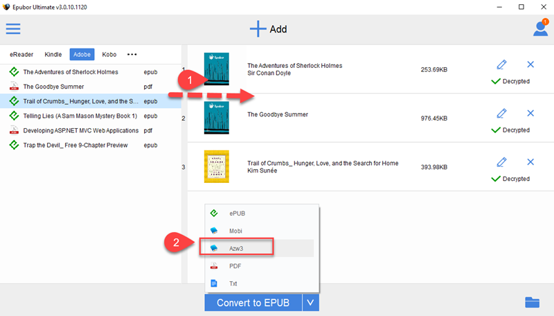Click the 976.45KB file size
This screenshot has height=316, width=554.
(x=434, y=119)
